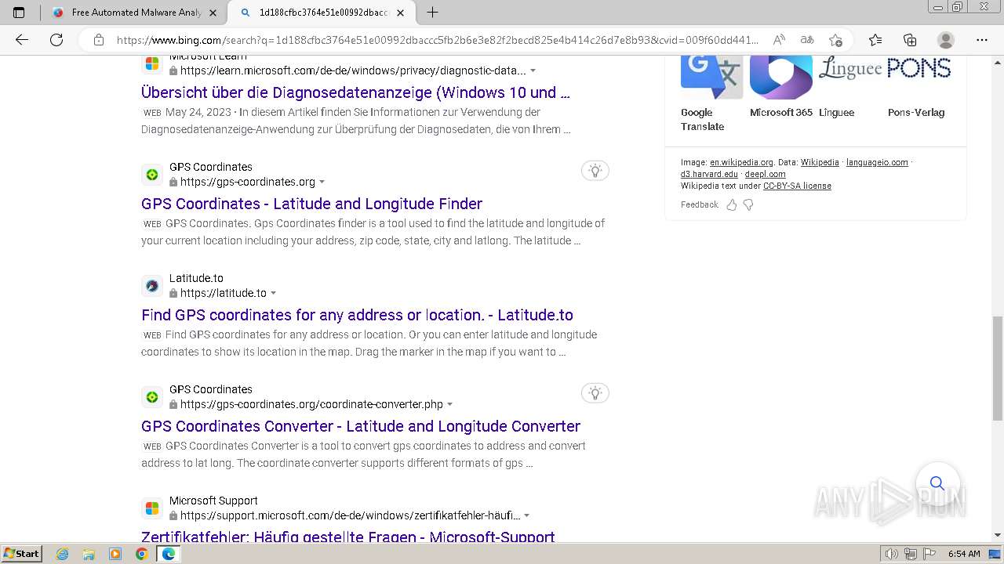Open the Wikipedia data source link
Viewport: 1004px width, 564px height.
click(x=820, y=162)
